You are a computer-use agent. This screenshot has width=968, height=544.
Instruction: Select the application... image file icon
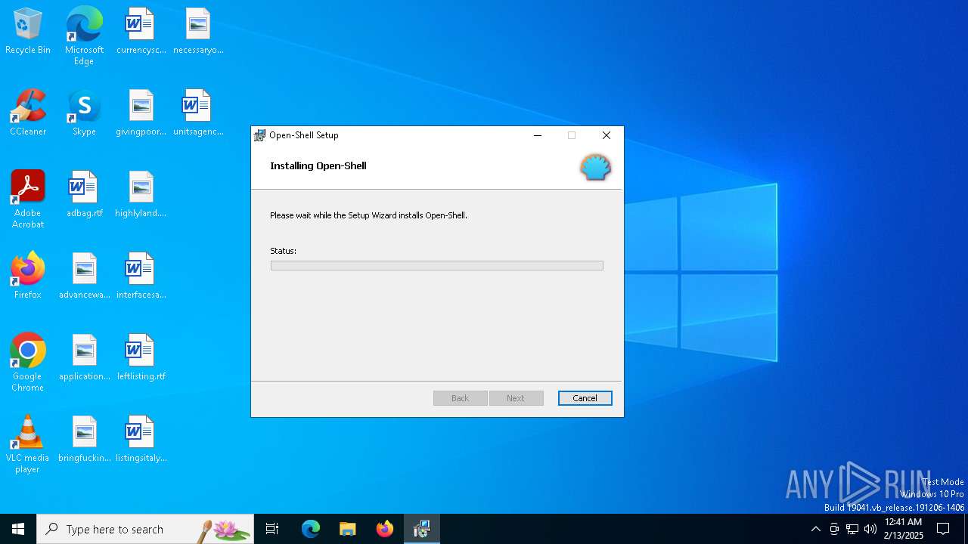(x=84, y=358)
